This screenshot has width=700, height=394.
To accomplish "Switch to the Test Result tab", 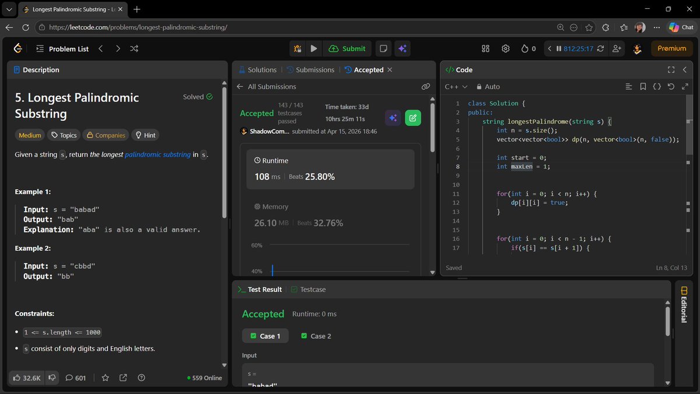I will click(260, 289).
